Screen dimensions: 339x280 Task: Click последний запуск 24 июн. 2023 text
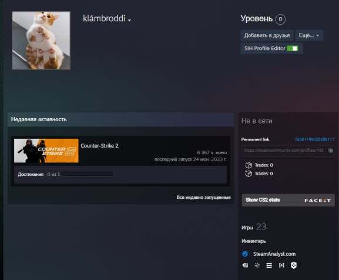(x=190, y=159)
